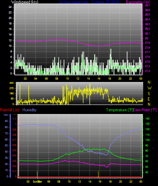Click hour 20 under the temperature graph
Image resolution: width=158 pixels, height=186 pixels.
[x=120, y=182]
